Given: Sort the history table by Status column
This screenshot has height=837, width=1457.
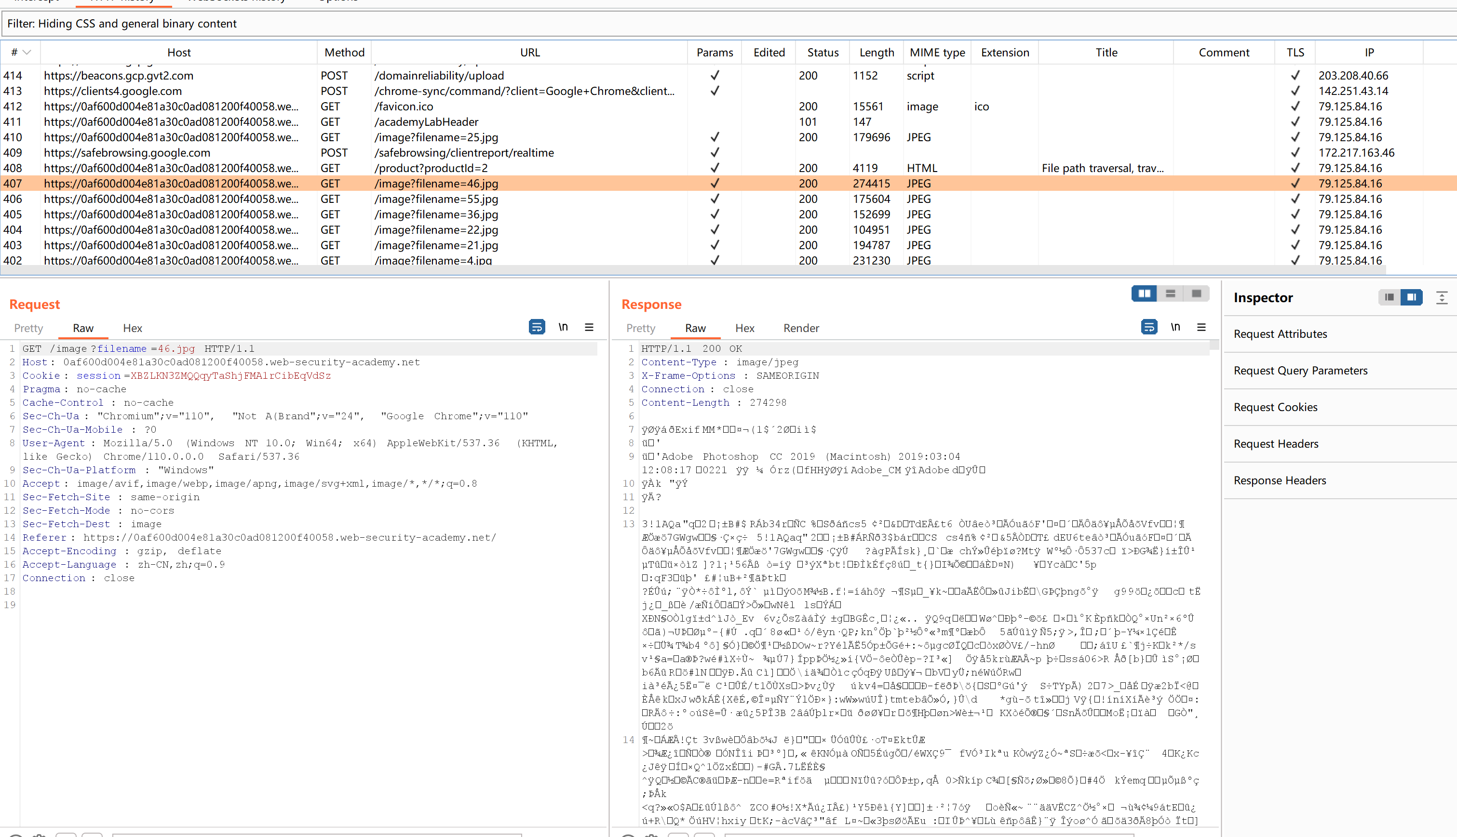Looking at the screenshot, I should [x=823, y=53].
